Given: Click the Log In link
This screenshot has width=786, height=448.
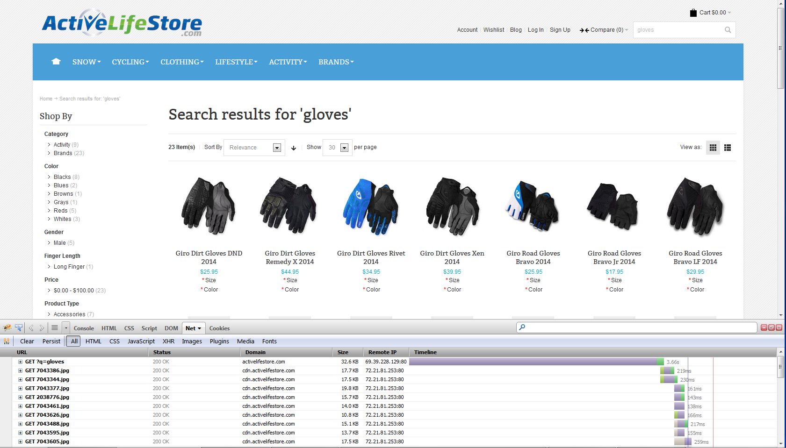Looking at the screenshot, I should coord(535,30).
